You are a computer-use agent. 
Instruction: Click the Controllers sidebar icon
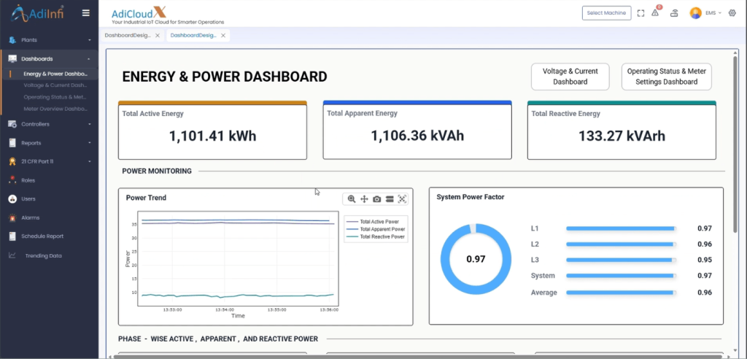(x=12, y=124)
